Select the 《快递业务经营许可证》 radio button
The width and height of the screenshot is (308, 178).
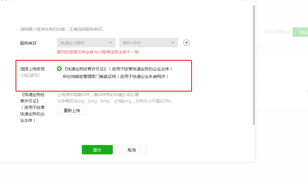pos(59,69)
